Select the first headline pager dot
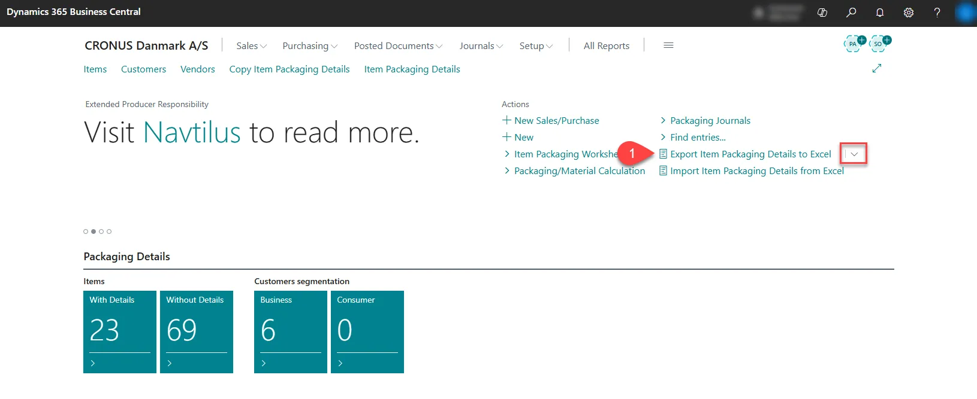 point(86,232)
